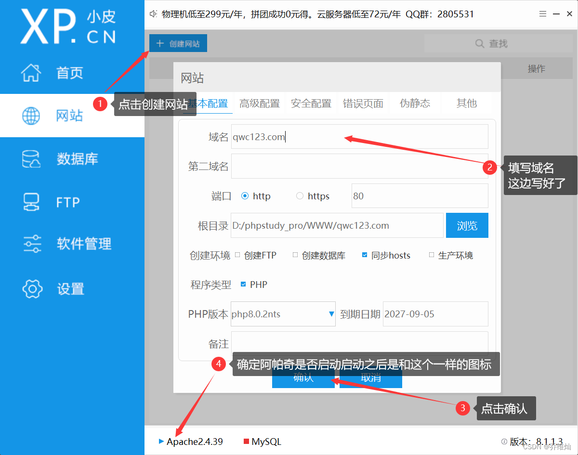Enable the 创建FTP checkbox

237,255
